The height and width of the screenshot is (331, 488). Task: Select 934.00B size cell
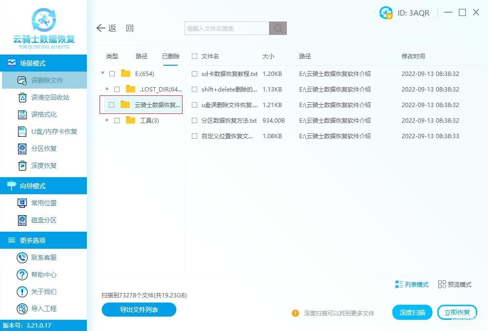(274, 121)
